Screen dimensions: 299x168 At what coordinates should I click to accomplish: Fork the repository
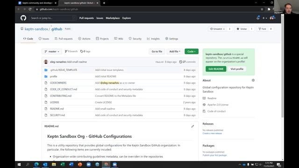click(x=262, y=29)
